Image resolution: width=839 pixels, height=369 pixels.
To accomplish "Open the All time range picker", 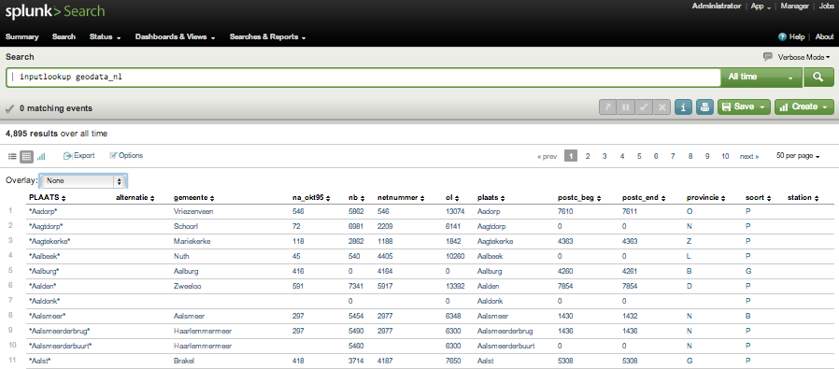I will [x=761, y=77].
